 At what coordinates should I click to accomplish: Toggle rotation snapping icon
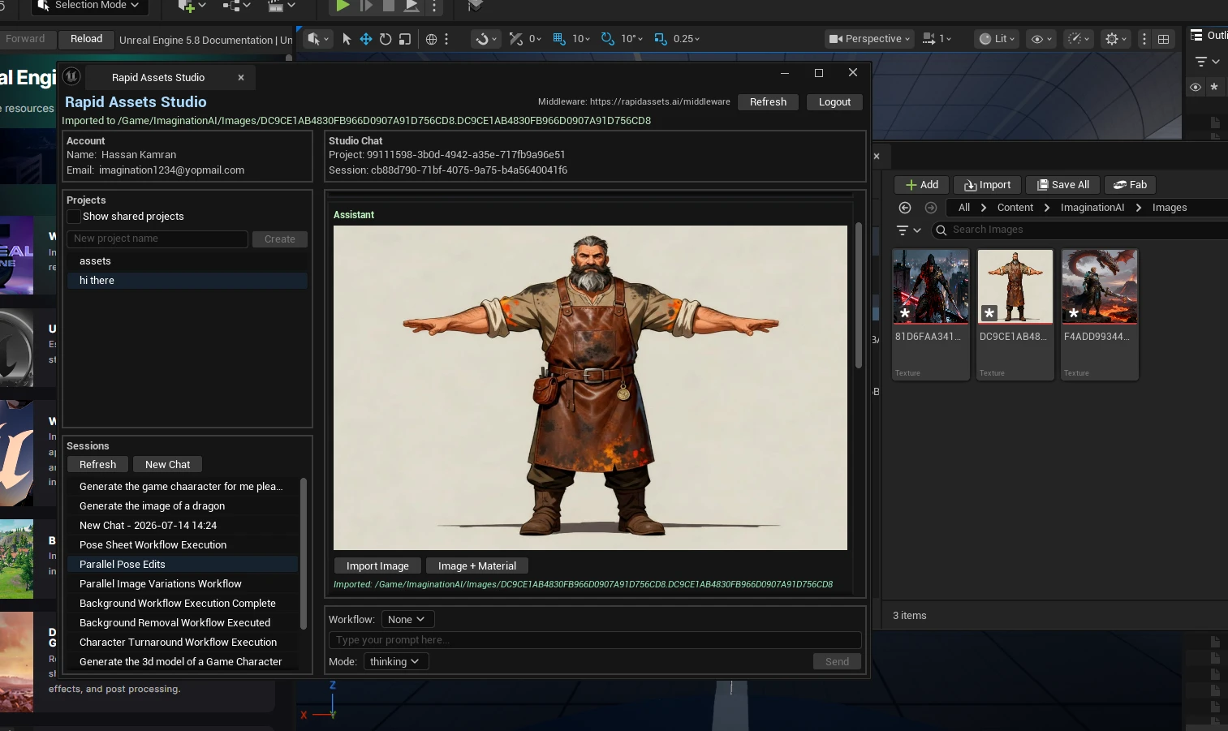click(607, 39)
